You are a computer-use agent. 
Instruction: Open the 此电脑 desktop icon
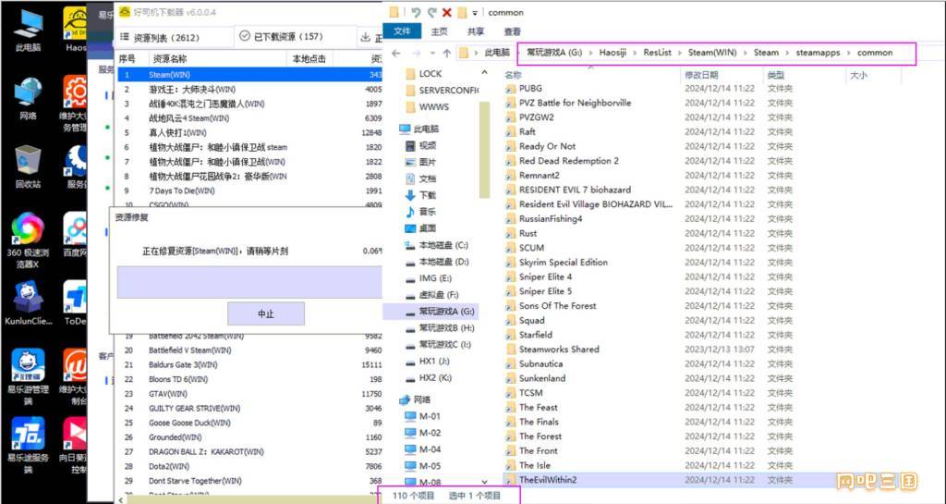[x=28, y=31]
